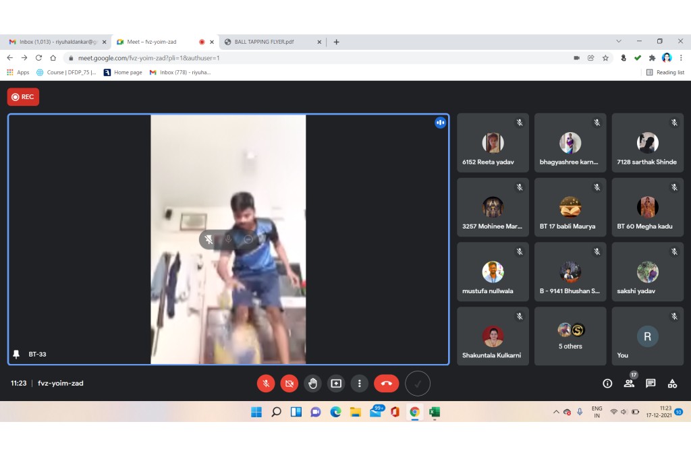Image resolution: width=691 pixels, height=457 pixels.
Task: Click the speaking indicator on BT-33 video
Action: 440,123
